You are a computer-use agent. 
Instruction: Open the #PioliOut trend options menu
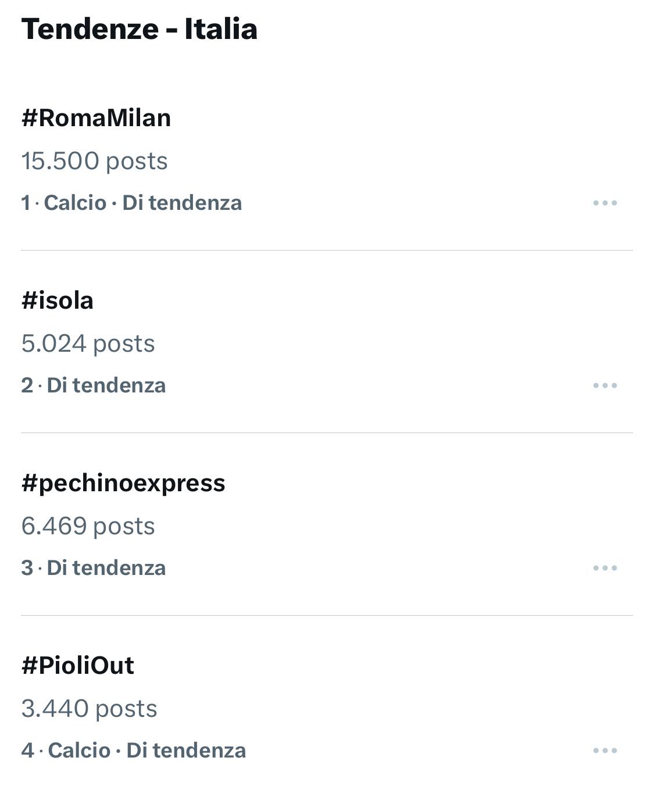pos(605,751)
